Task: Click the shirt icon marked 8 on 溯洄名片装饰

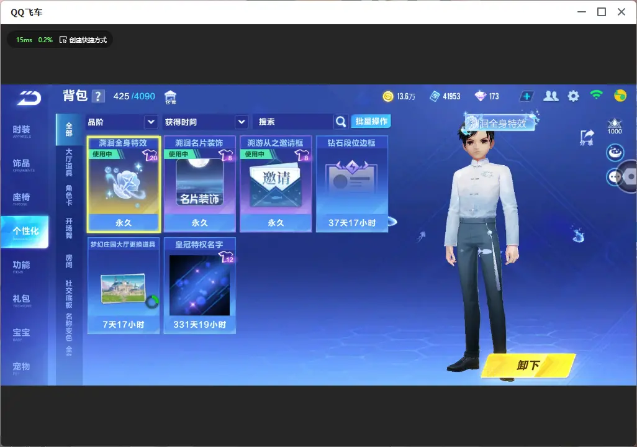Action: point(226,155)
